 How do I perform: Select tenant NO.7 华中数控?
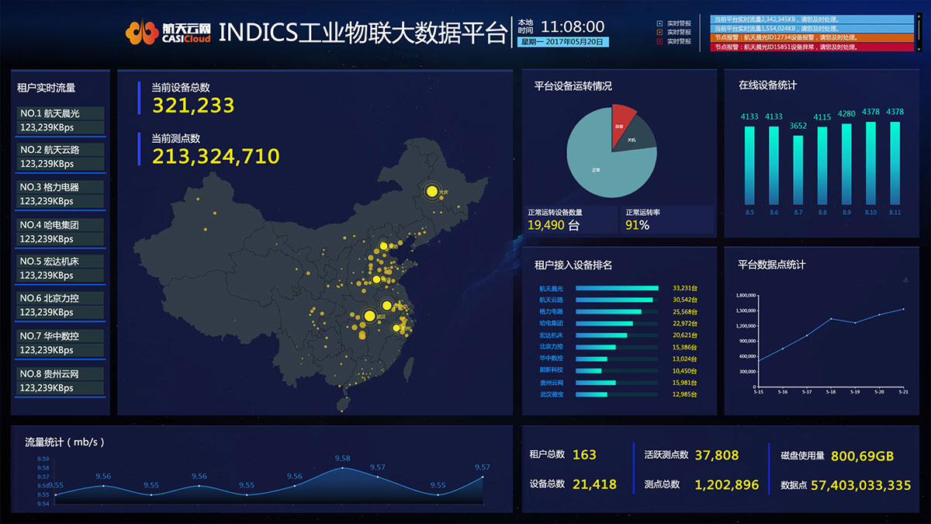coord(61,343)
